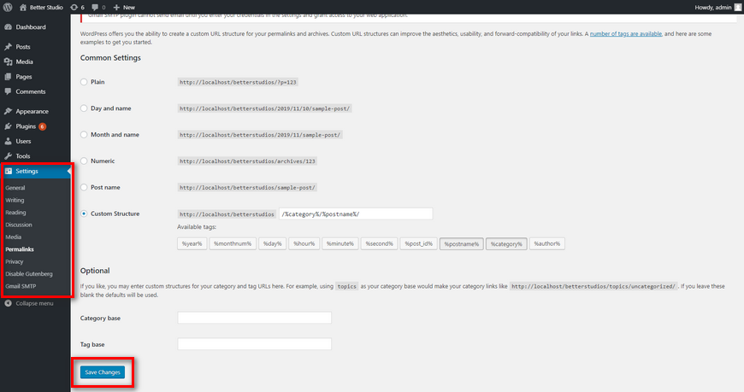Image resolution: width=744 pixels, height=392 pixels.
Task: Click the Numeric archives/123 sample URL
Action: (x=247, y=161)
